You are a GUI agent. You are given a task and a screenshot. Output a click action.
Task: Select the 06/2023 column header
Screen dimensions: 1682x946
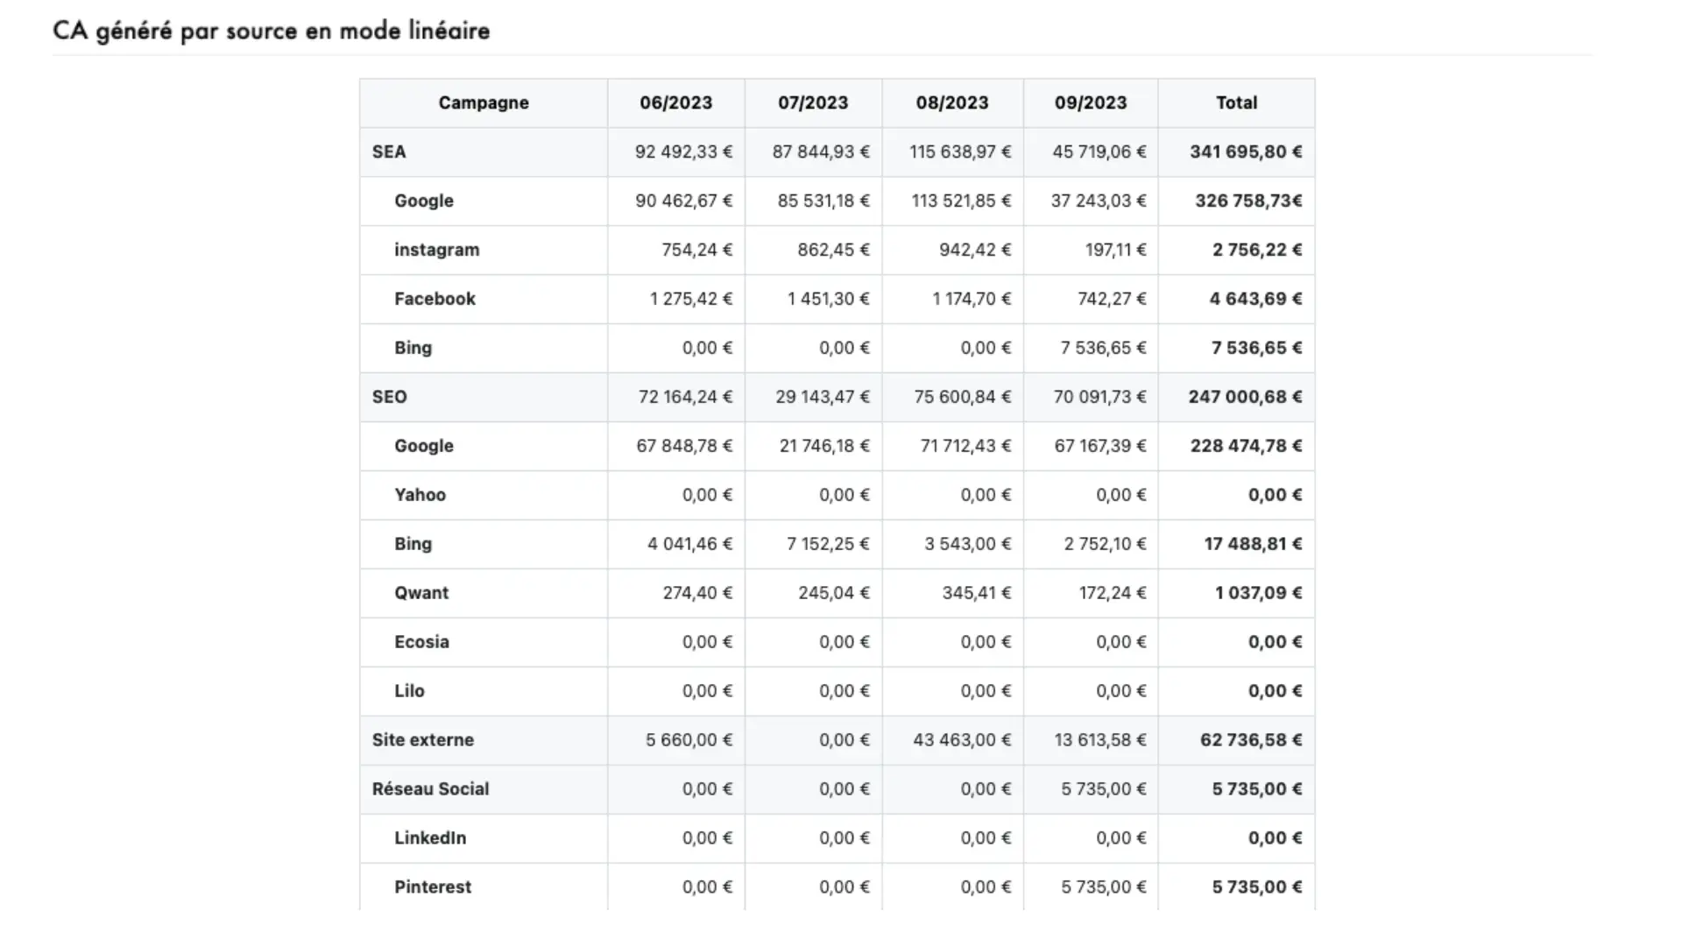tap(675, 102)
